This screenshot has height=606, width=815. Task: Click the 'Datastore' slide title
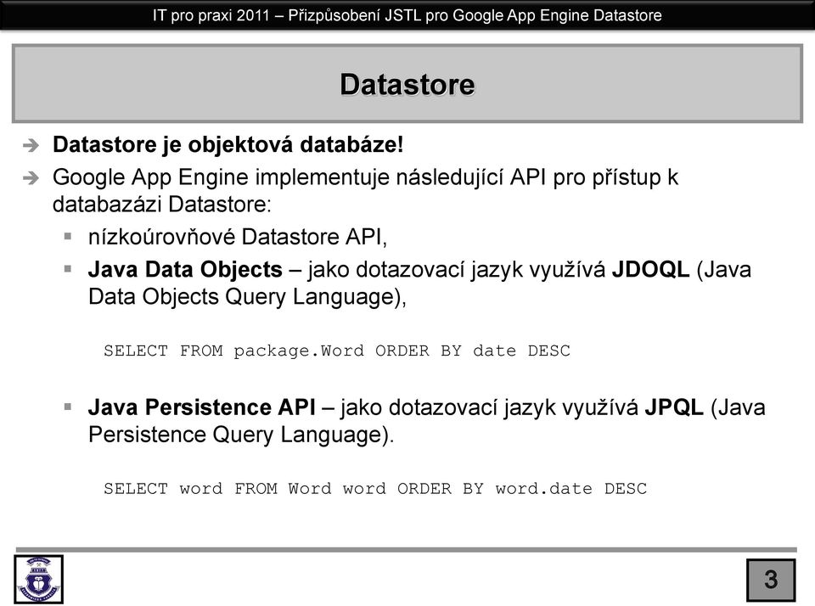[x=407, y=84]
